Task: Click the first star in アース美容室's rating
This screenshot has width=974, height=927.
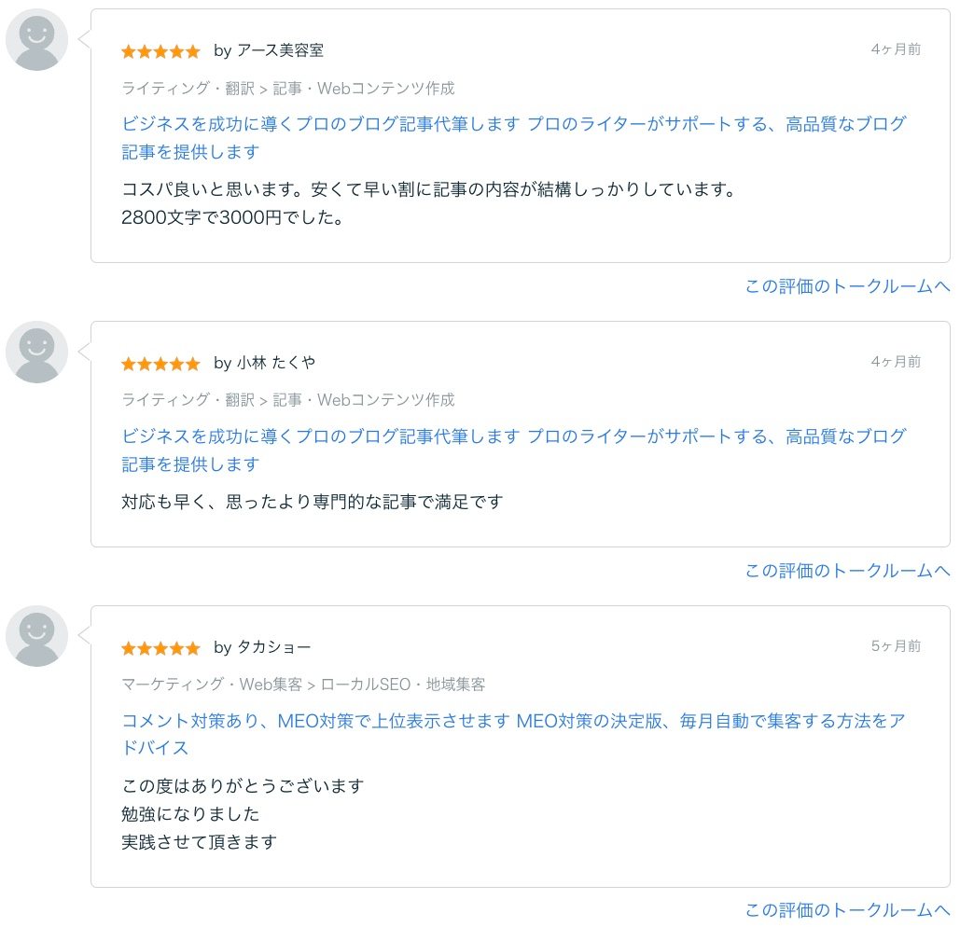Action: (x=128, y=51)
